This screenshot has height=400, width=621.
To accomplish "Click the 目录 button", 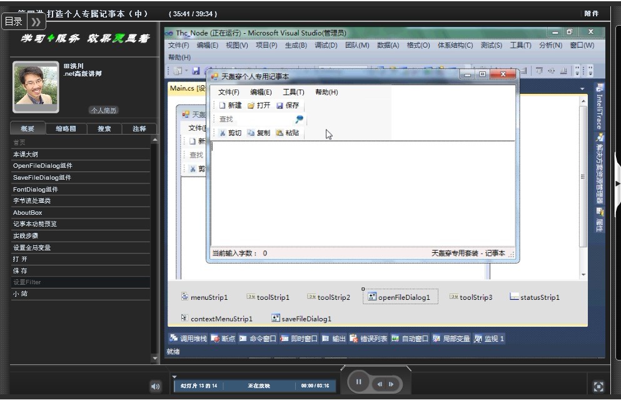I will pos(14,21).
